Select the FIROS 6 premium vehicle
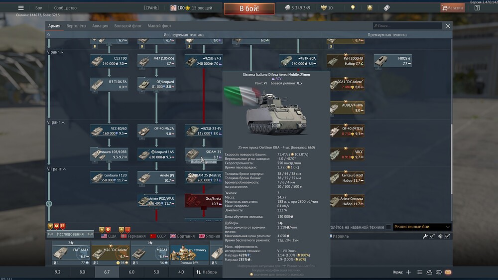This screenshot has width=498, height=280. [393, 61]
